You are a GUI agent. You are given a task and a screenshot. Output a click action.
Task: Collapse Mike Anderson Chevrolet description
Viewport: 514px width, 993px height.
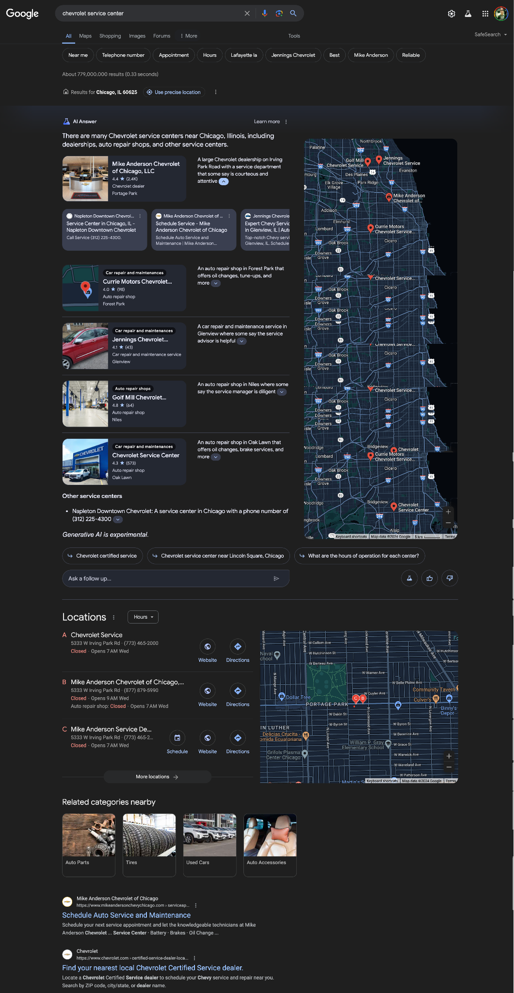224,181
